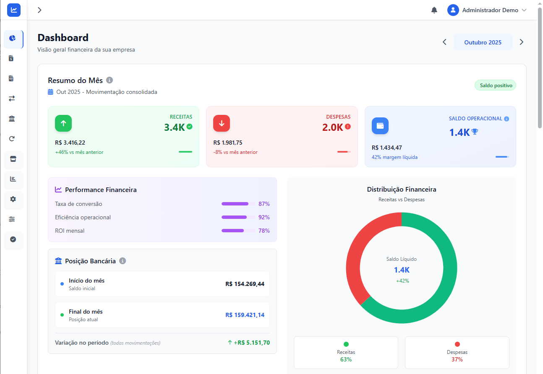Expand the collapsed sidebar with the chevron

(39, 10)
